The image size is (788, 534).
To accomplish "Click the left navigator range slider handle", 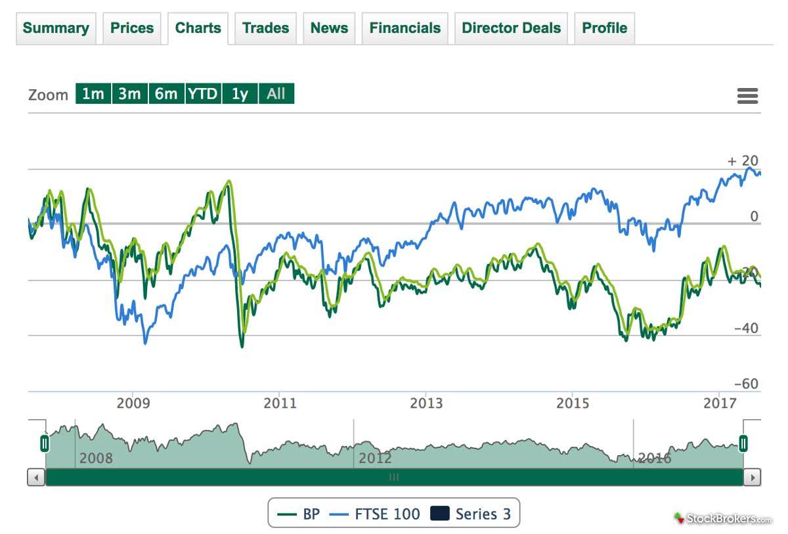I will click(45, 443).
